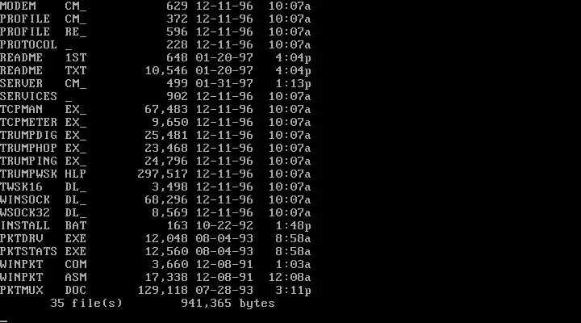Click the TCPMETER EX_ file name
Screen dimensions: 581x323
coord(43,122)
